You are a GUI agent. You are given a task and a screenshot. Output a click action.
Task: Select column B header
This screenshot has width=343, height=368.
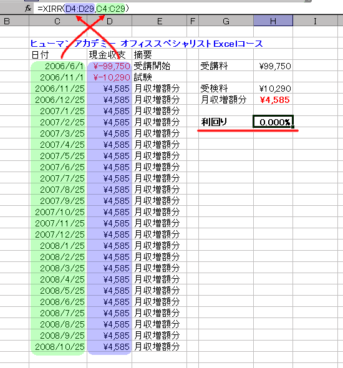14,21
